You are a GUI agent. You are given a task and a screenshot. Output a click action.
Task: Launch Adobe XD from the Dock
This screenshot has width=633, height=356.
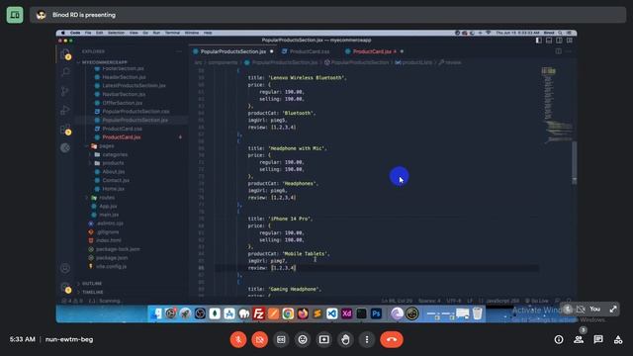[x=347, y=313]
